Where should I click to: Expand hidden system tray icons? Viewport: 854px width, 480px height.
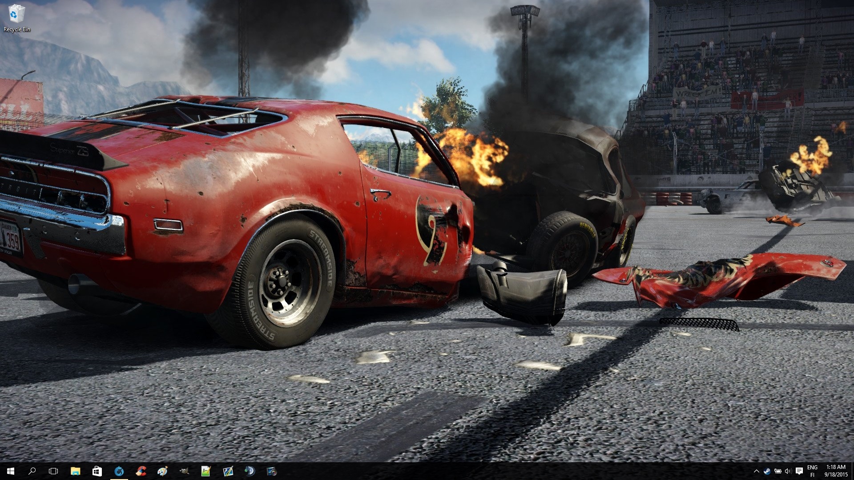pyautogui.click(x=756, y=471)
